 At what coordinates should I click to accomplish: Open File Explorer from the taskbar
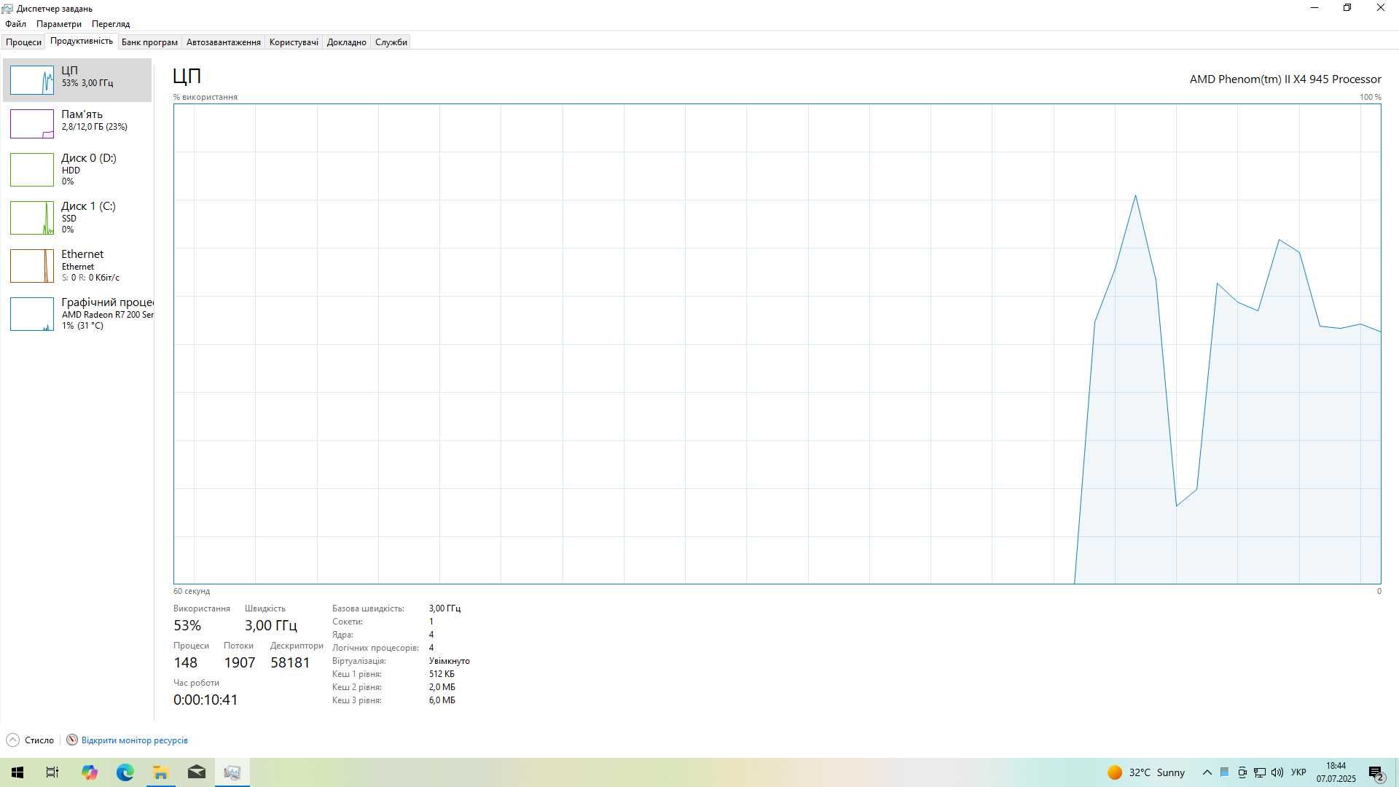click(160, 772)
